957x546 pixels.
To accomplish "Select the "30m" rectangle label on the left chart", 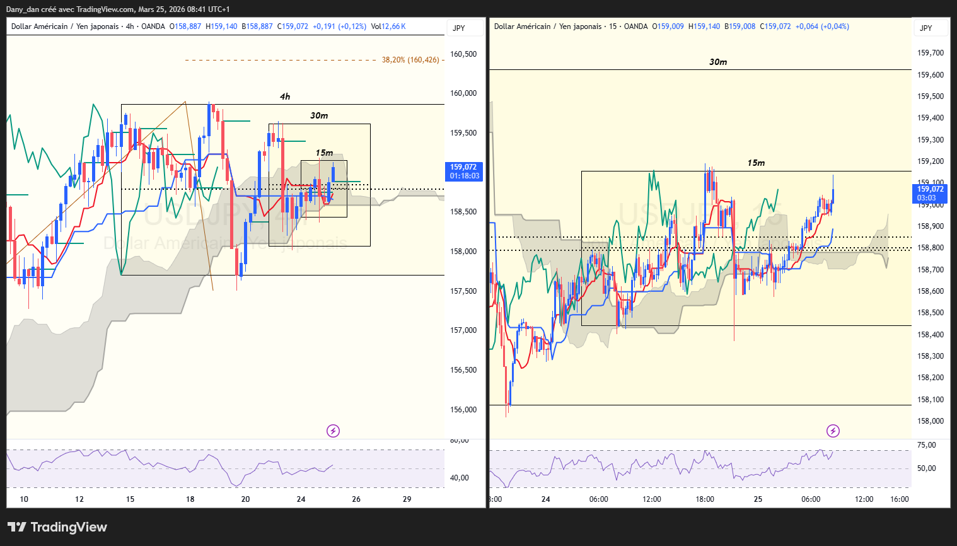I will [319, 115].
